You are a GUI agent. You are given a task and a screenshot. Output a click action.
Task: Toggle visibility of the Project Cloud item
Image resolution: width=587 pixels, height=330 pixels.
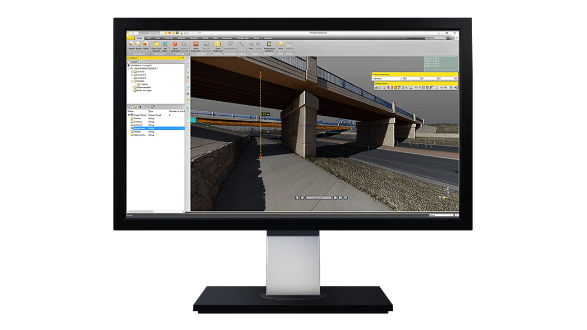coord(128,116)
